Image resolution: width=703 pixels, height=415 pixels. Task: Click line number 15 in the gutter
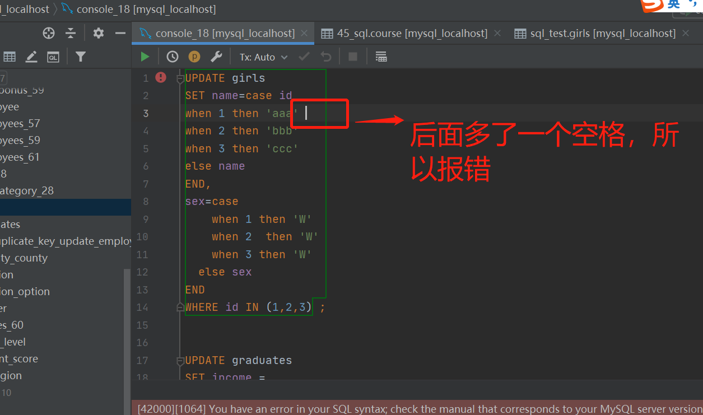click(x=142, y=325)
